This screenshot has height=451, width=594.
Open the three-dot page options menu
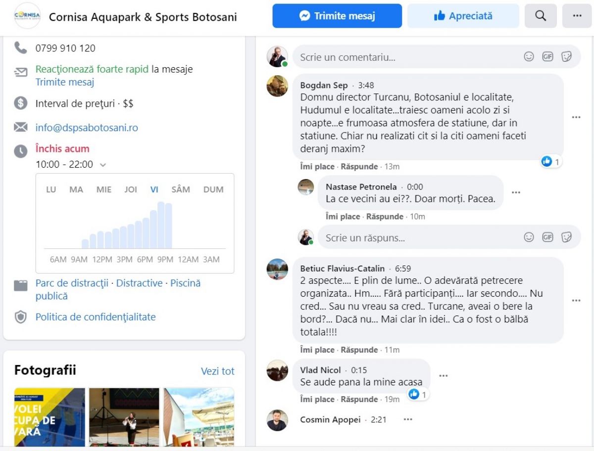tap(577, 16)
